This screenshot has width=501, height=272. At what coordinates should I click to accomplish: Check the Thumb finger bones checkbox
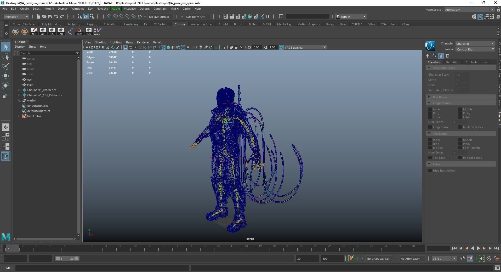pyautogui.click(x=430, y=117)
